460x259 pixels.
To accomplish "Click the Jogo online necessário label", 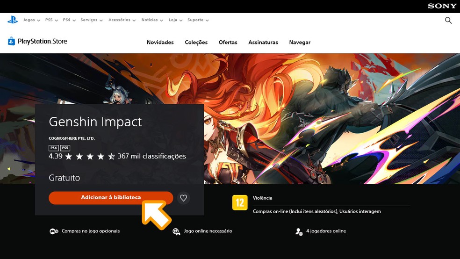I will (x=208, y=231).
